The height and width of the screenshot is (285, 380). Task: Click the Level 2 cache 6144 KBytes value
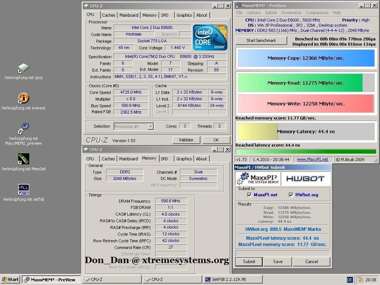click(189, 105)
